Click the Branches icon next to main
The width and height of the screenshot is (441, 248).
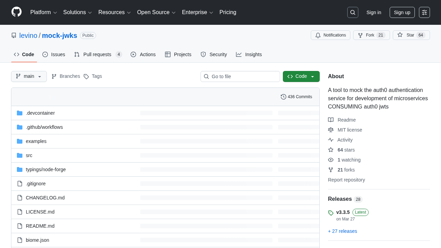pos(54,76)
